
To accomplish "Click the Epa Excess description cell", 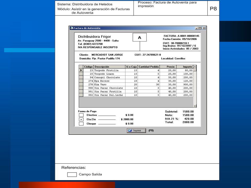I will (109, 81).
